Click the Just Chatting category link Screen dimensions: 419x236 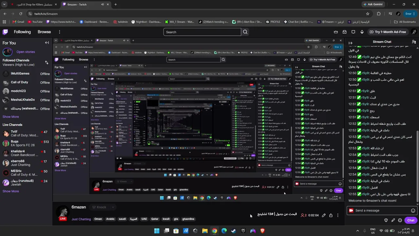tap(81, 219)
